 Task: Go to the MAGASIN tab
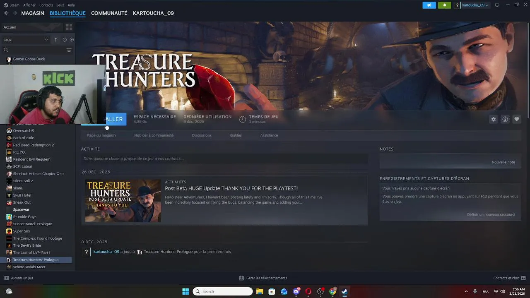coord(33,13)
